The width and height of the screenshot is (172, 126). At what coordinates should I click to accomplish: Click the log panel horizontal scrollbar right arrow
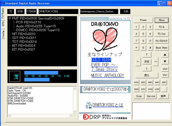71,115
